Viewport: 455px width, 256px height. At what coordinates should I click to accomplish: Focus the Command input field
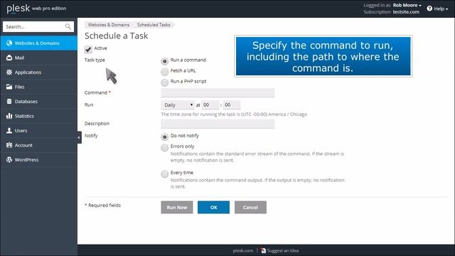(x=218, y=92)
